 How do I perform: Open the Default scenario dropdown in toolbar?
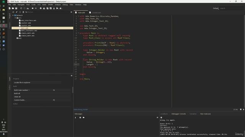coord(216,8)
